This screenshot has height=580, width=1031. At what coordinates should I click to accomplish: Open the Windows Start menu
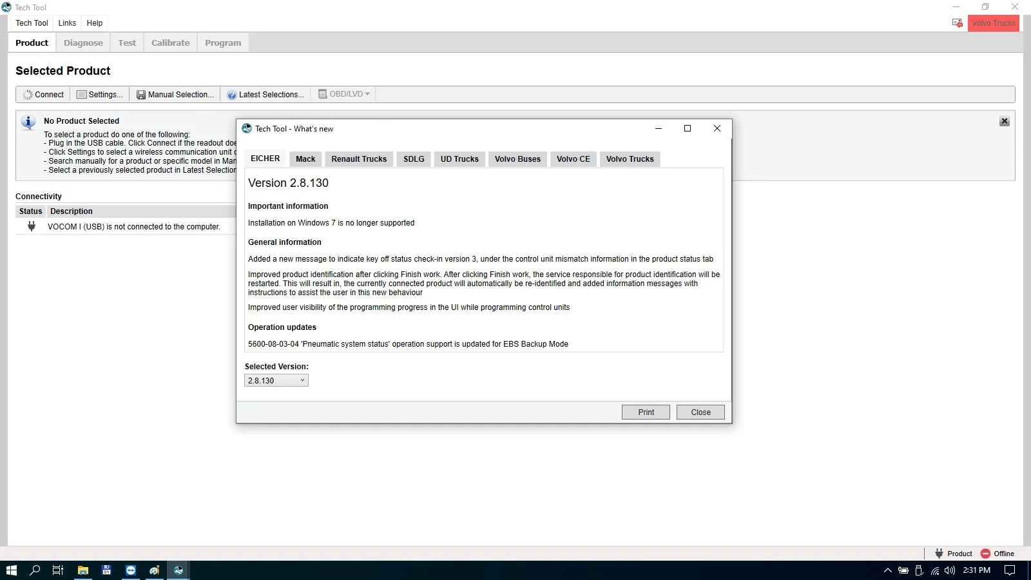[x=11, y=570]
